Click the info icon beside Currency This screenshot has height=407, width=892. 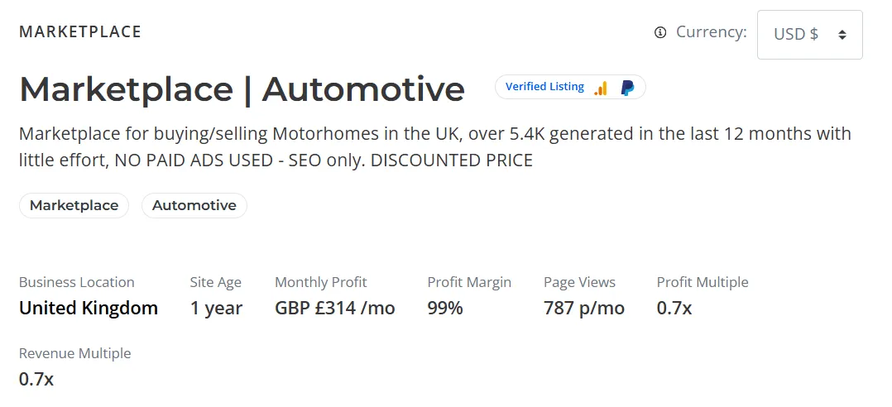(x=660, y=33)
